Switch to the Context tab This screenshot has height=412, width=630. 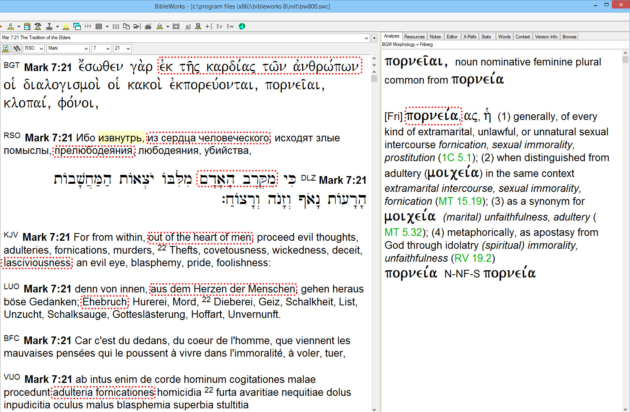pos(523,37)
